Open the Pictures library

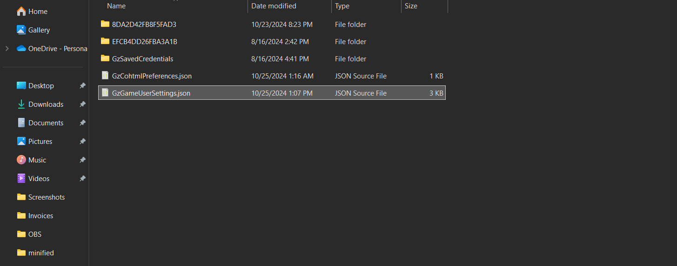click(x=40, y=142)
